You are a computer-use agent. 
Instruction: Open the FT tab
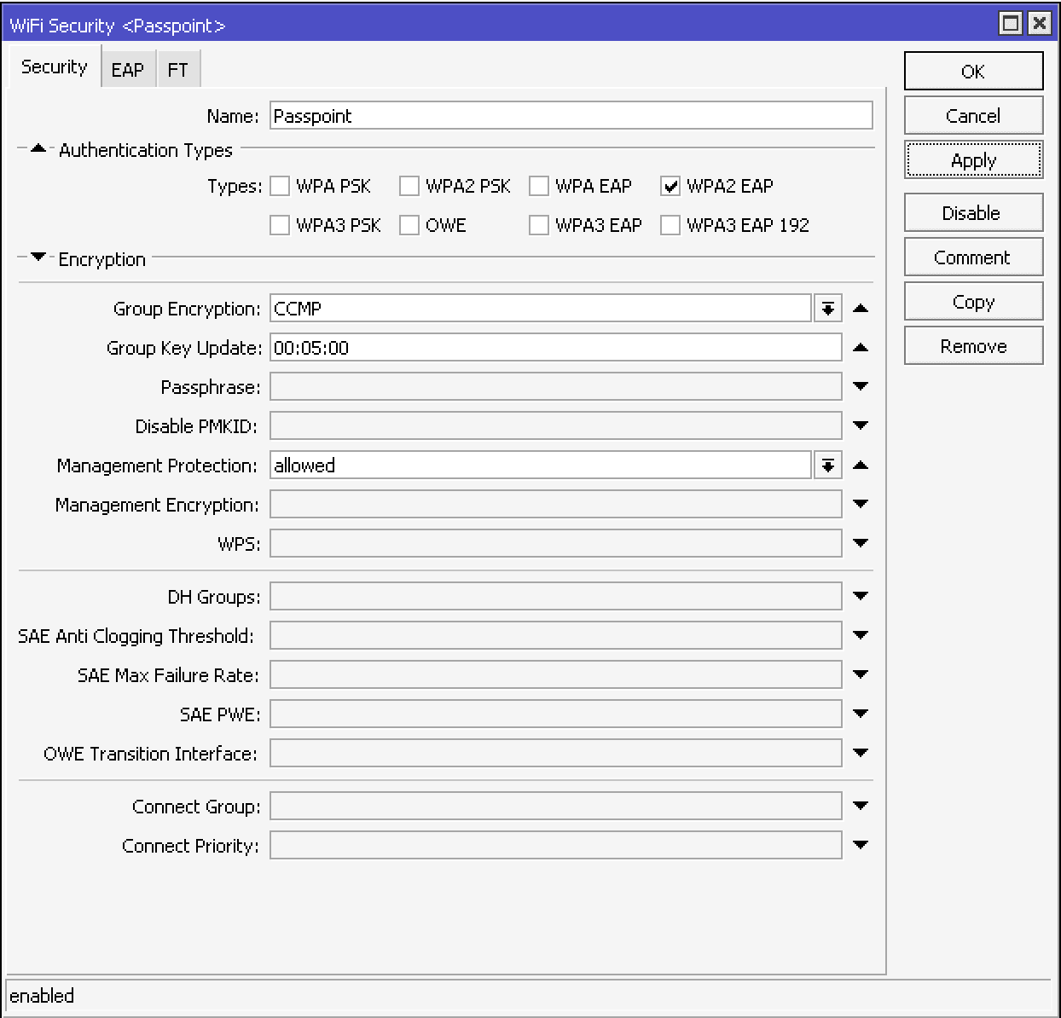pos(178,69)
